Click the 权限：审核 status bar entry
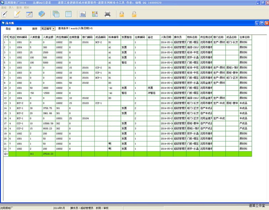269x210 pixels. pos(102,208)
